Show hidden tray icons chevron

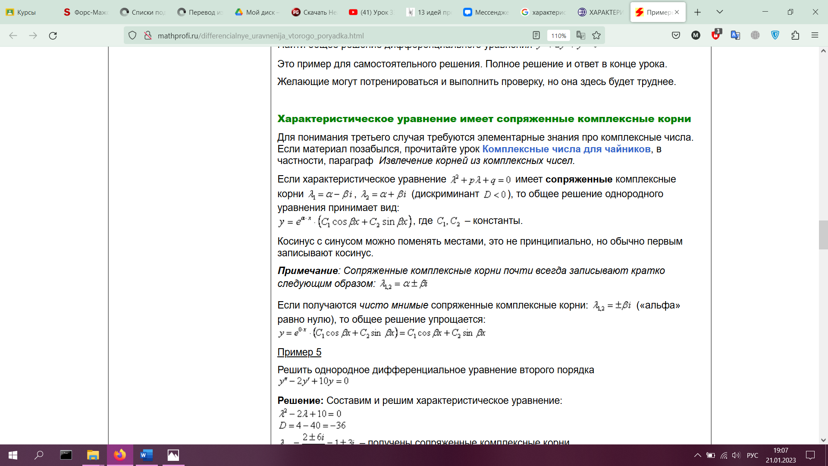pyautogui.click(x=697, y=455)
